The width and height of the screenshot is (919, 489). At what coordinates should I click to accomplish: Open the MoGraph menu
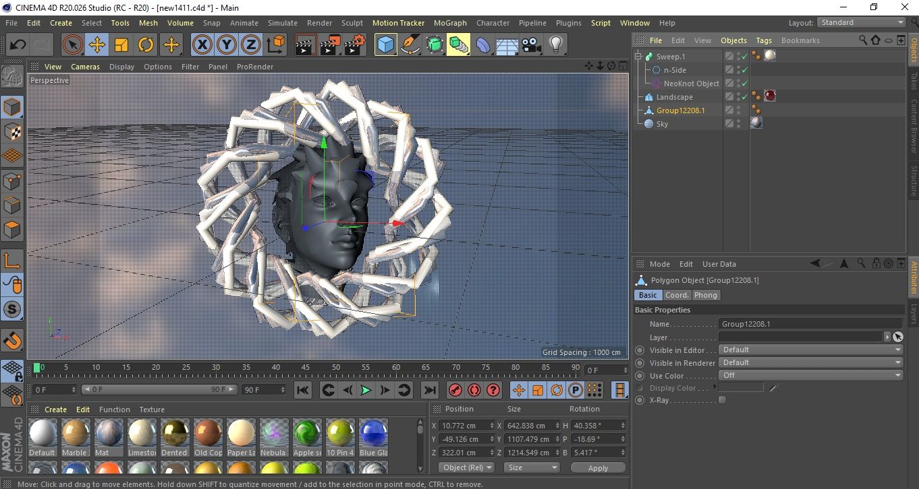[x=450, y=23]
